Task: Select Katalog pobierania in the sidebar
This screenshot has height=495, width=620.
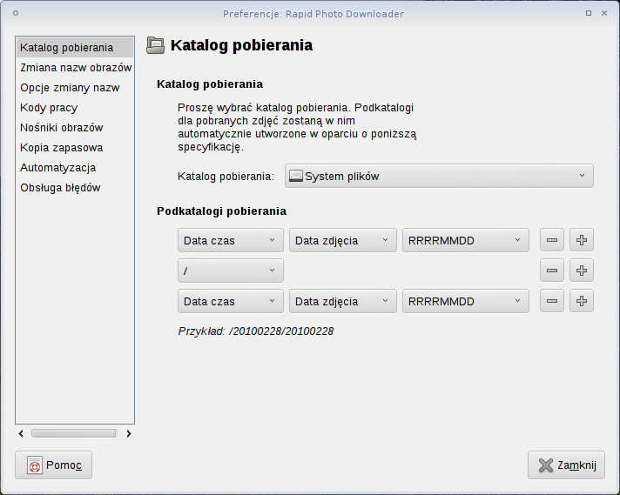Action: click(75, 47)
